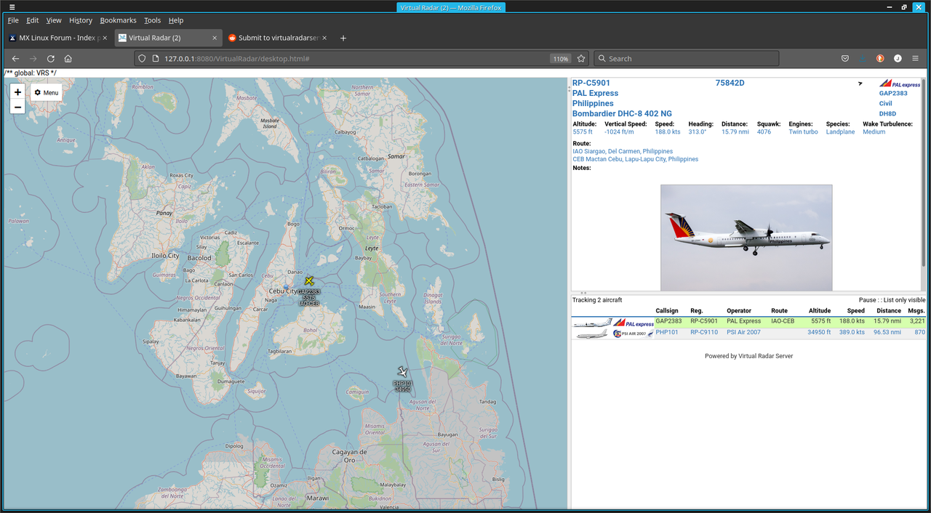
Task: Close the Virtual Radar (2) tab
Action: [x=215, y=38]
